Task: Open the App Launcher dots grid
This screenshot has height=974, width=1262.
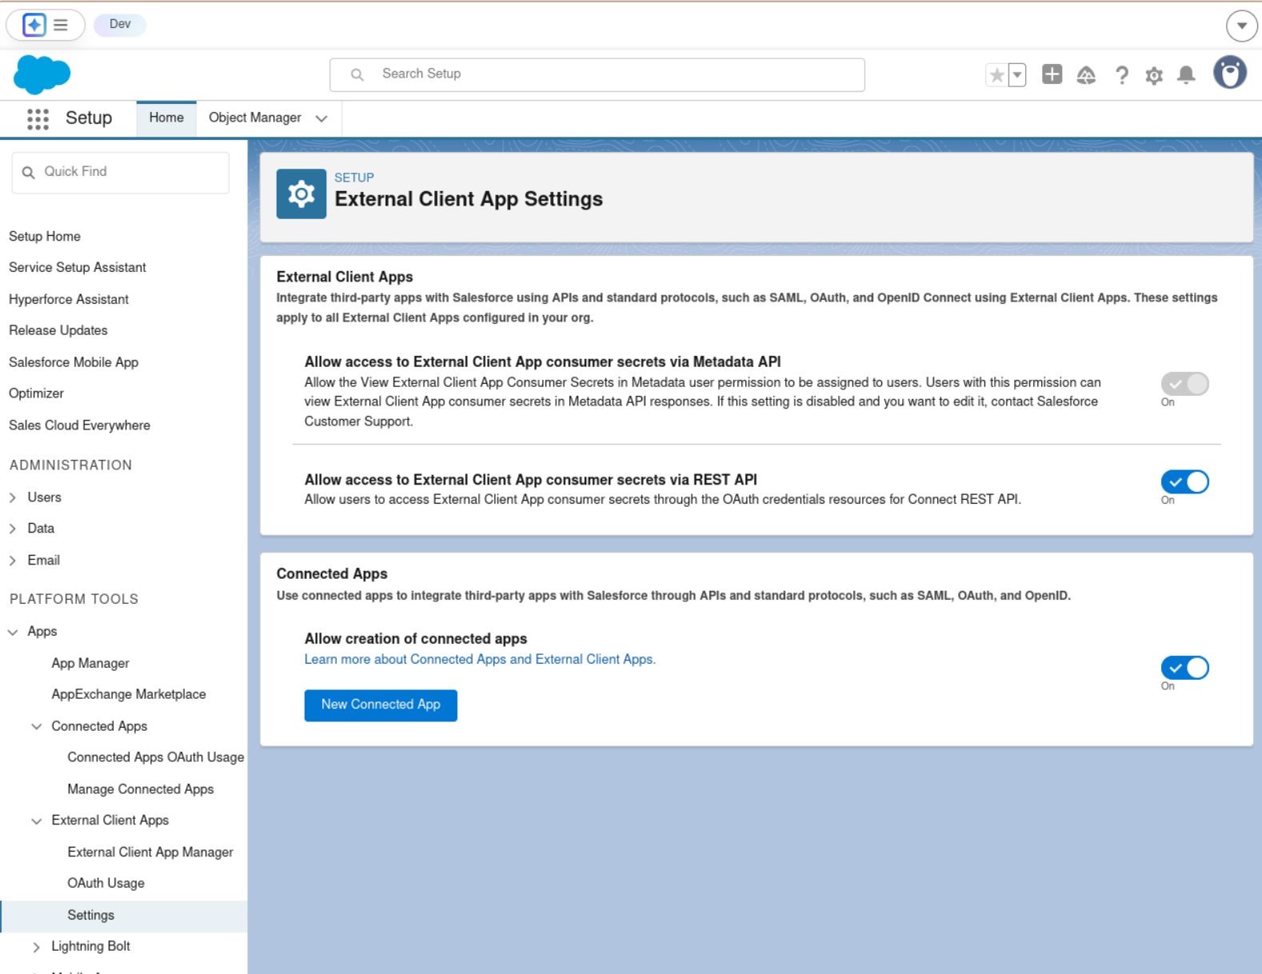Action: pos(38,118)
